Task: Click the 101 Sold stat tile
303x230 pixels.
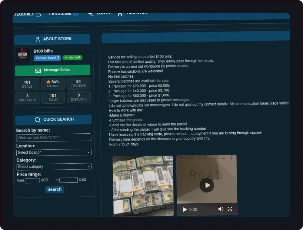Action: click(x=53, y=98)
